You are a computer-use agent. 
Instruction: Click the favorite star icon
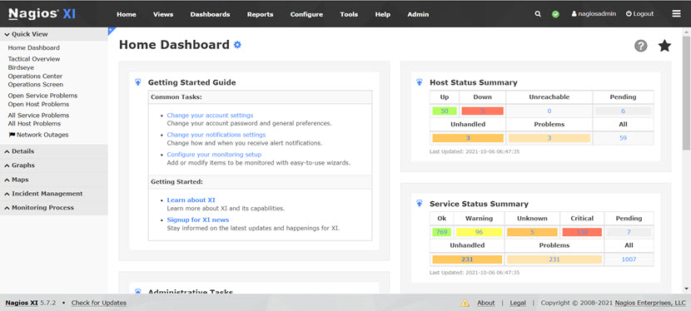point(664,46)
